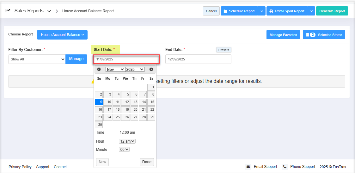Image resolution: width=355 pixels, height=173 pixels.
Task: Open the Filter By Customer dropdown
Action: point(37,59)
